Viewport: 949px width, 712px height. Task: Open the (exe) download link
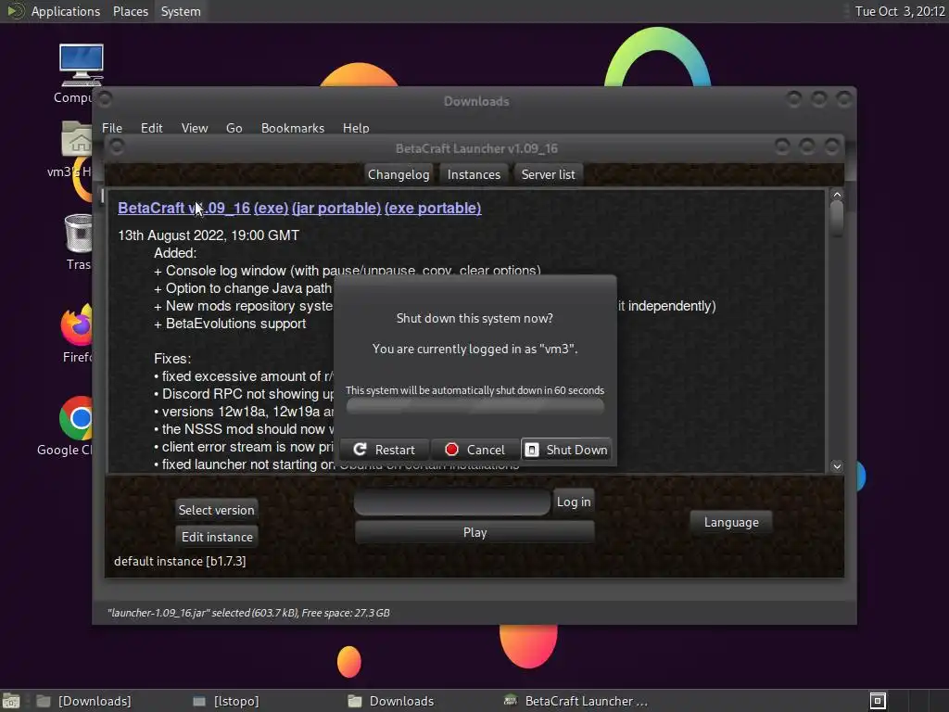point(272,208)
